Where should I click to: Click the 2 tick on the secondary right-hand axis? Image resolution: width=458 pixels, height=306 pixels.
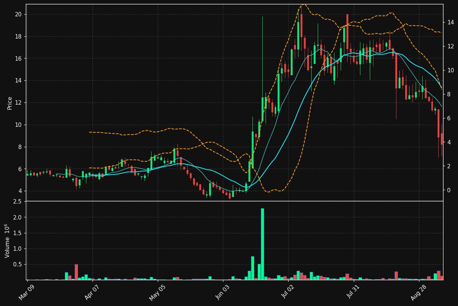tap(449, 166)
